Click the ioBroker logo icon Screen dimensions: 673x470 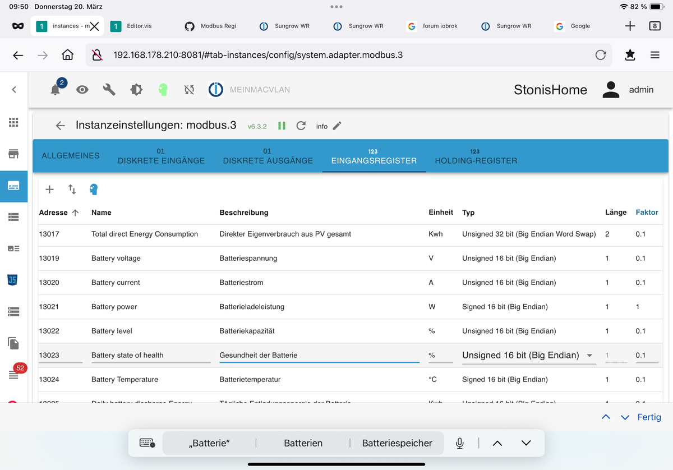tap(215, 90)
